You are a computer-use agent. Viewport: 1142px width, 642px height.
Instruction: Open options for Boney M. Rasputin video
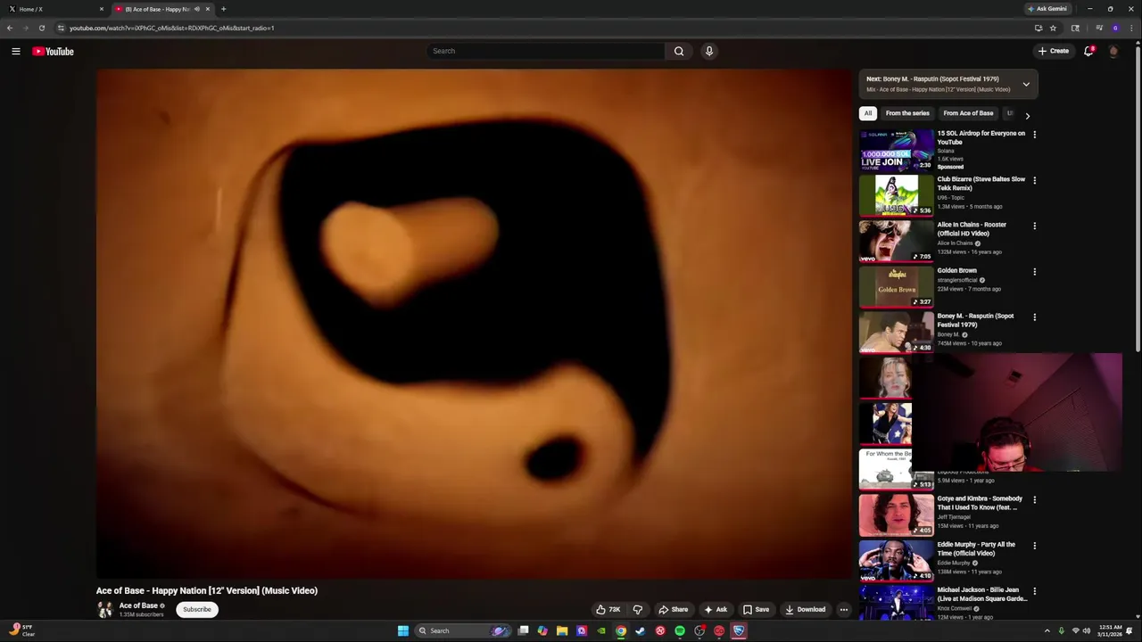[x=1035, y=317]
